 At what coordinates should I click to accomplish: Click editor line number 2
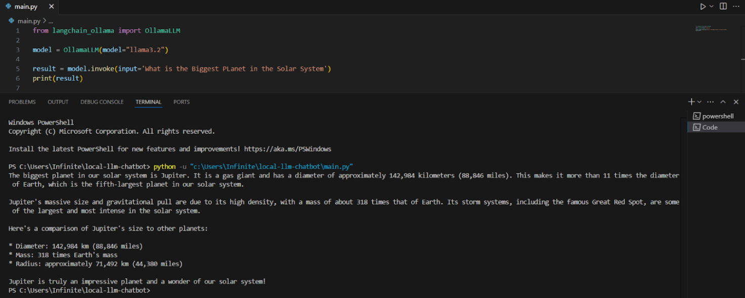(18, 40)
